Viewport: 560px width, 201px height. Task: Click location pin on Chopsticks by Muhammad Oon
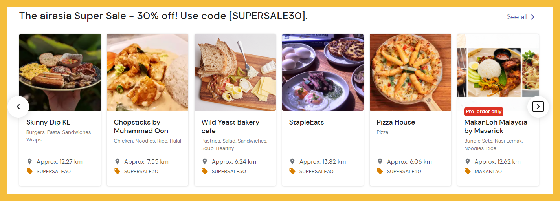point(117,161)
